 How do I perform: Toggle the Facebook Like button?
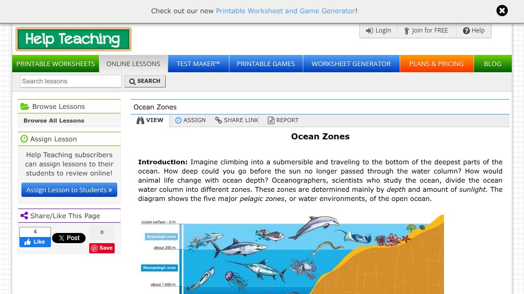point(35,242)
